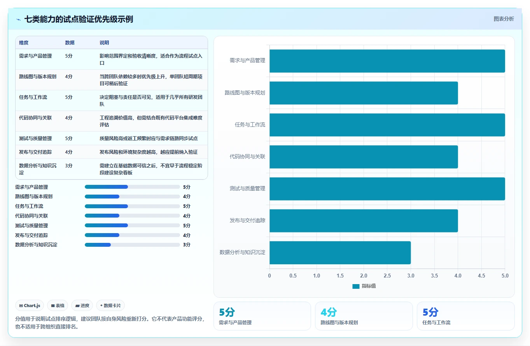The image size is (530, 346).
Task: Click the 任务与工作流 progress bar
Action: 132,206
